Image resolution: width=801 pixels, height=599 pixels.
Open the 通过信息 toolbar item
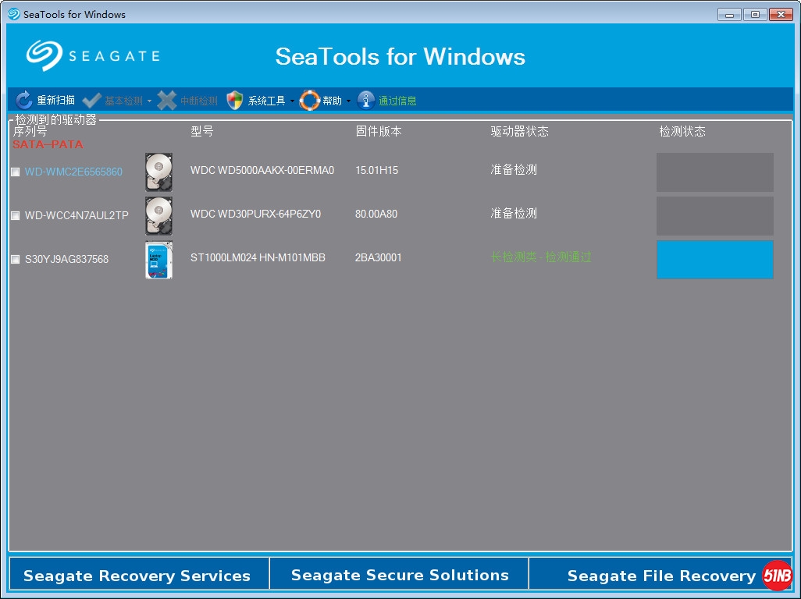[397, 101]
